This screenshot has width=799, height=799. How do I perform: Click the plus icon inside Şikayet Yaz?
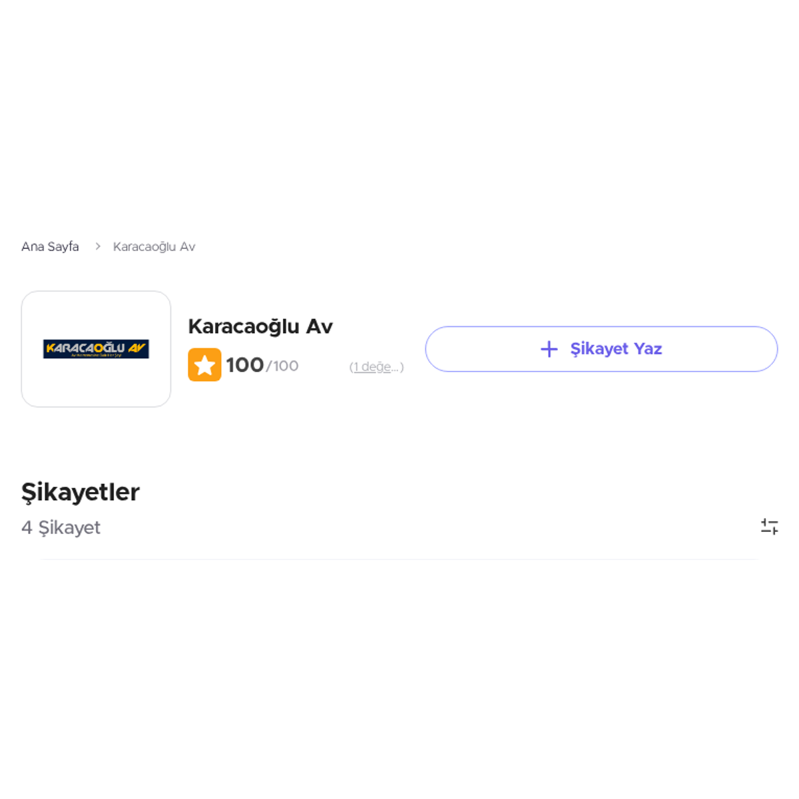549,349
